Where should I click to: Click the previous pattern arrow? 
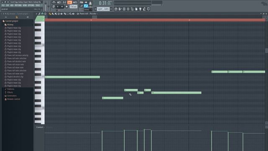95,9
